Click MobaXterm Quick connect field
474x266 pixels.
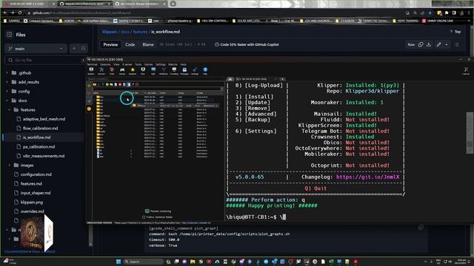[156, 79]
